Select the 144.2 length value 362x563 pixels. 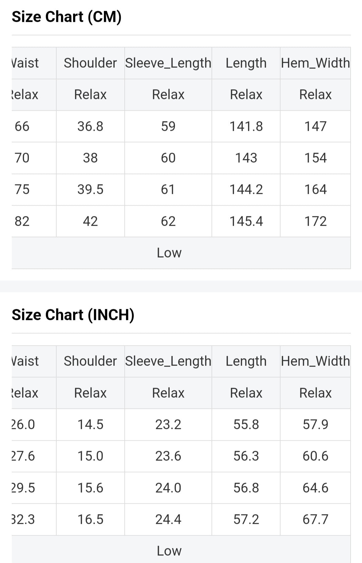click(x=246, y=189)
